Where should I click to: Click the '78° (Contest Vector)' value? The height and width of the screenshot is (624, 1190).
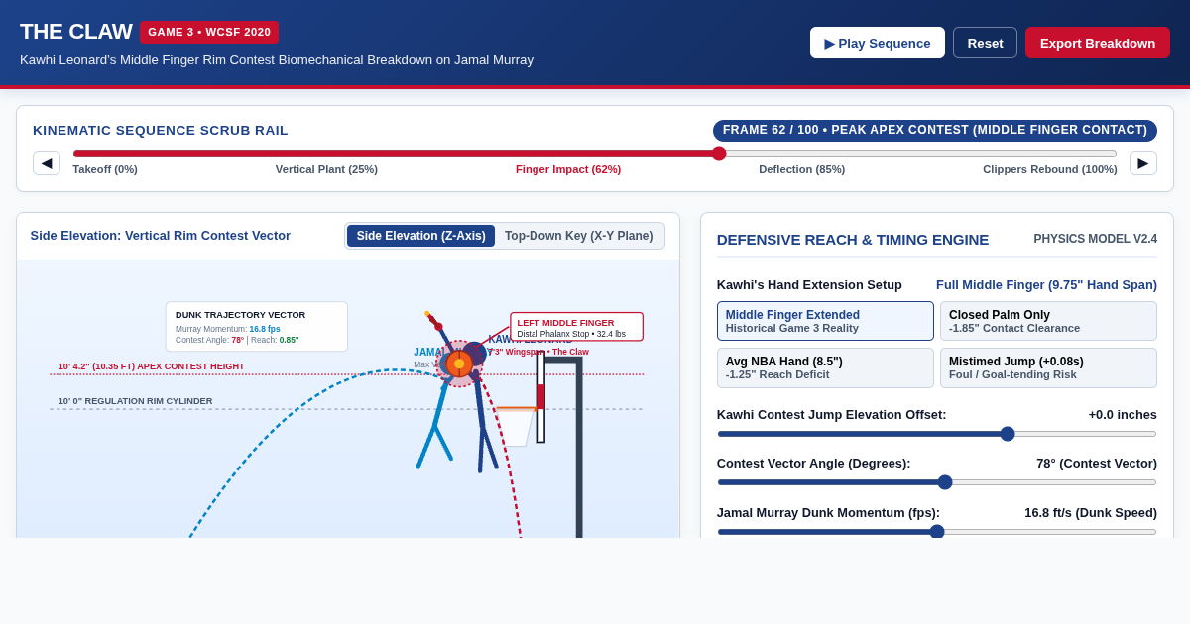[x=1097, y=463]
